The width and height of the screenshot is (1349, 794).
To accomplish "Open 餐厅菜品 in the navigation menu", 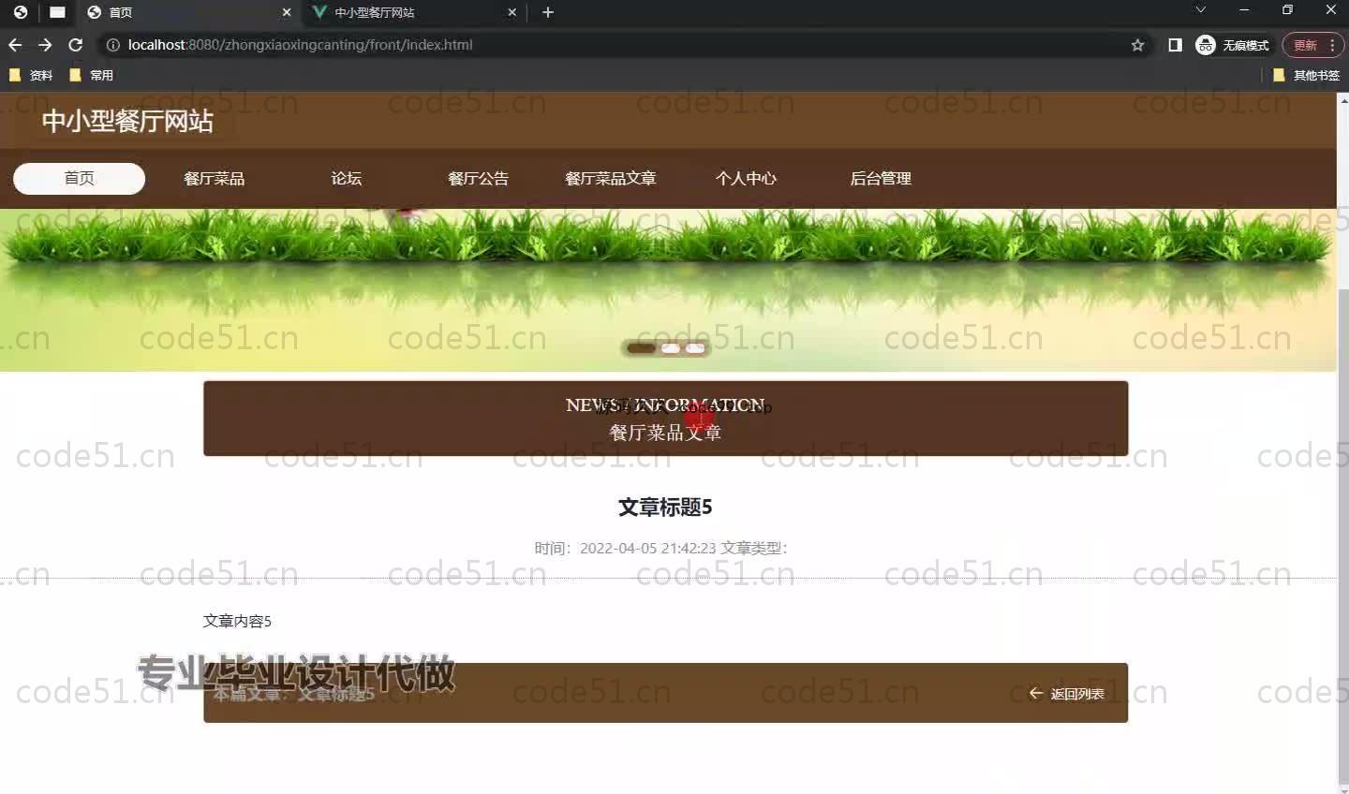I will (214, 178).
